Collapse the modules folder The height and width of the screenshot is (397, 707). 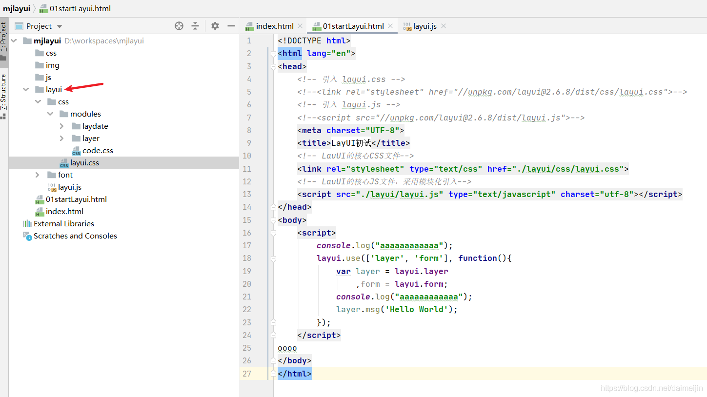point(50,114)
